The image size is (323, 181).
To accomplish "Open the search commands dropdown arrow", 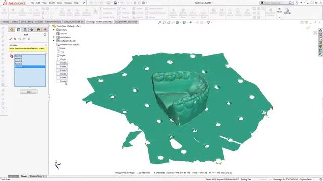I will [293, 3].
